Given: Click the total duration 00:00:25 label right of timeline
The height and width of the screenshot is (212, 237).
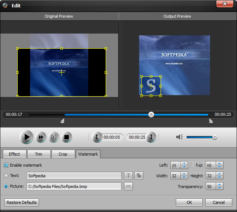Looking at the screenshot, I should pyautogui.click(x=223, y=114).
